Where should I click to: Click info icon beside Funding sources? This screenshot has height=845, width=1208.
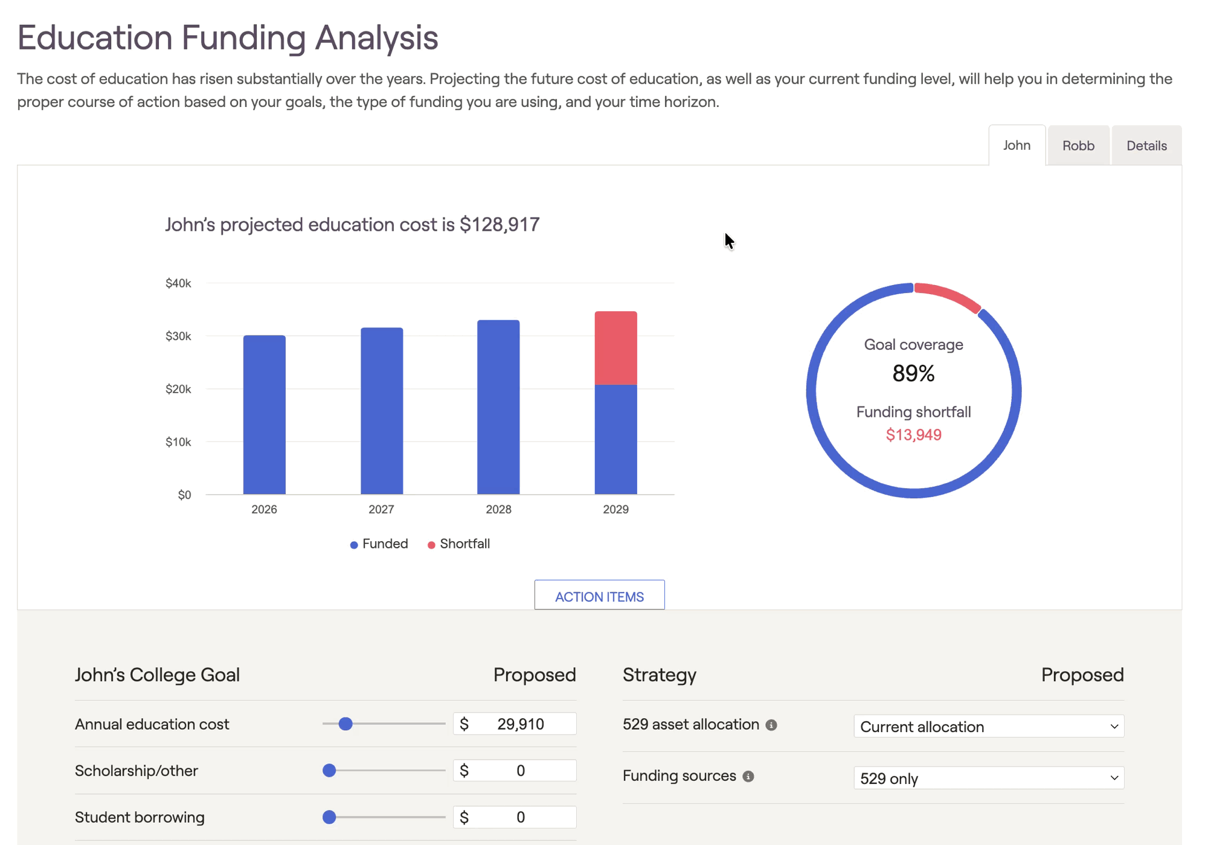pos(748,776)
